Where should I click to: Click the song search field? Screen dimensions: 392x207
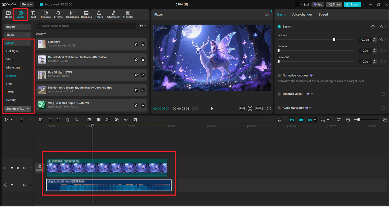coord(86,26)
